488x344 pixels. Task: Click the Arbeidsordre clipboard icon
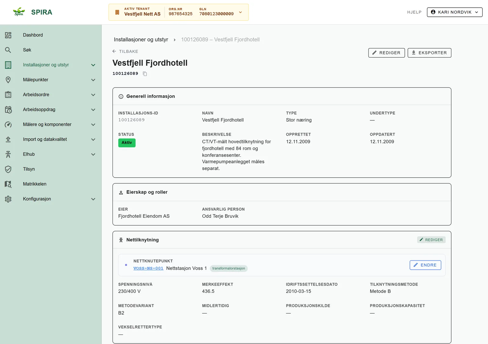[8, 95]
